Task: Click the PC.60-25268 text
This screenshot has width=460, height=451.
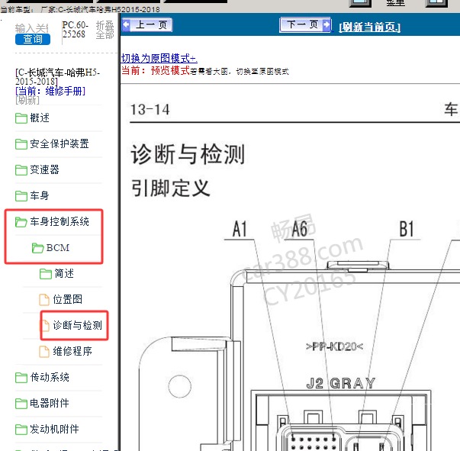Action: (x=75, y=30)
